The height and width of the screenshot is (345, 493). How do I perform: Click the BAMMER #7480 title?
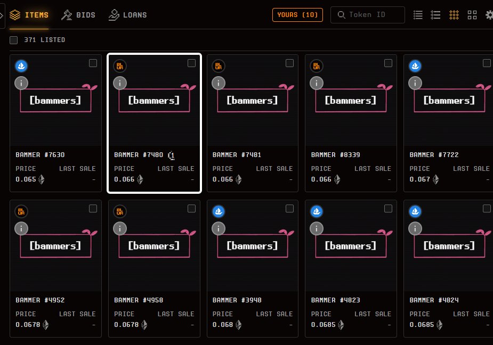(139, 155)
